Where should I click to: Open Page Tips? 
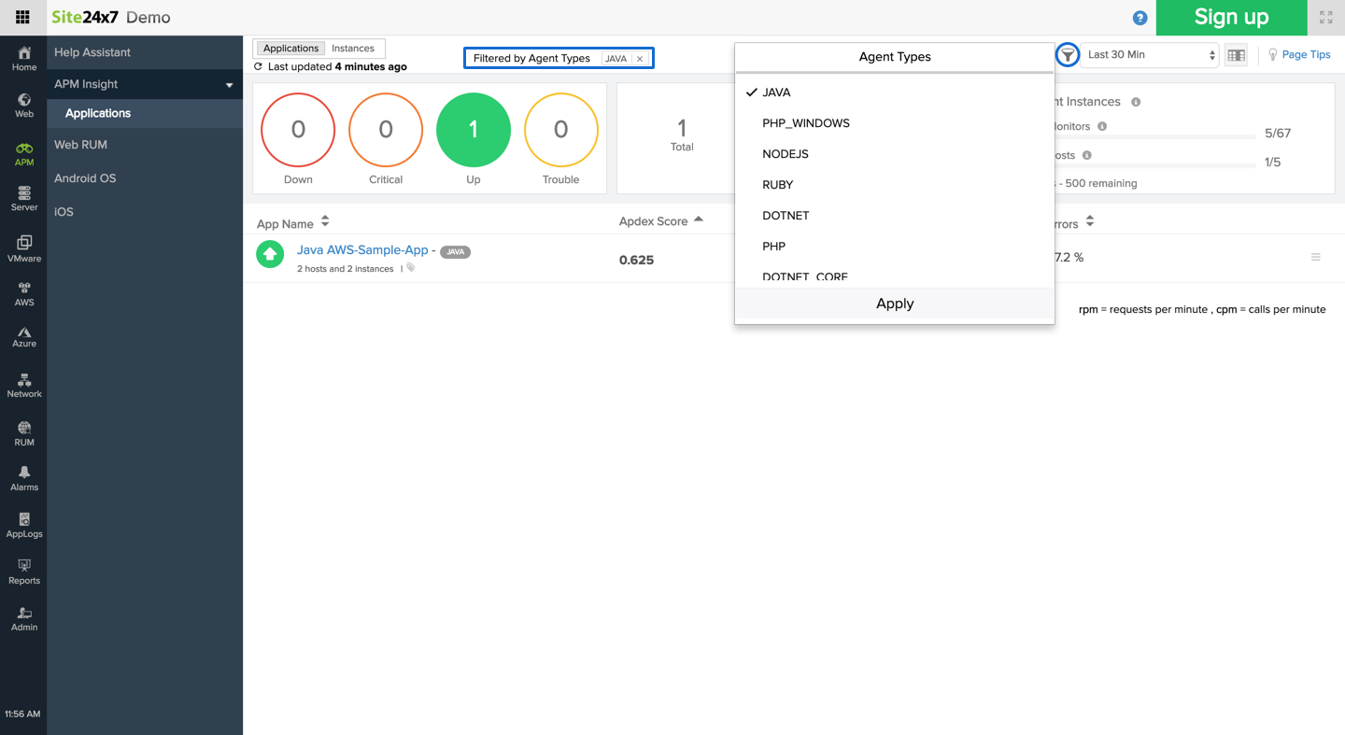pos(1298,55)
